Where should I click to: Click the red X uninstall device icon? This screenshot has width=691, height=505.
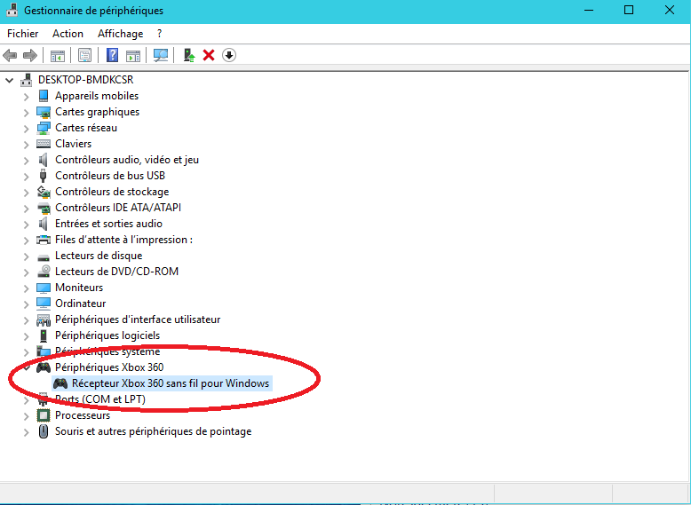[209, 56]
